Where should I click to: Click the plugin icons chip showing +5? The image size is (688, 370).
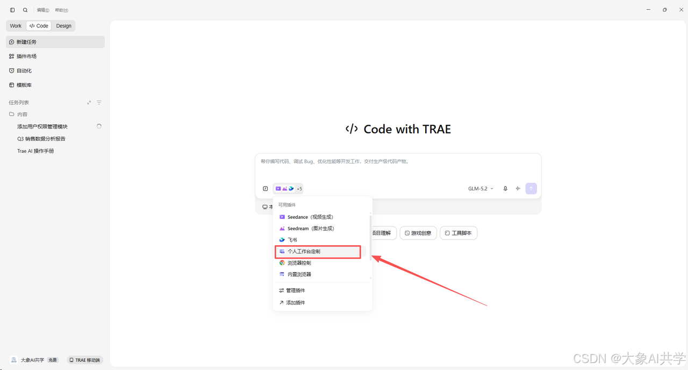pos(288,189)
